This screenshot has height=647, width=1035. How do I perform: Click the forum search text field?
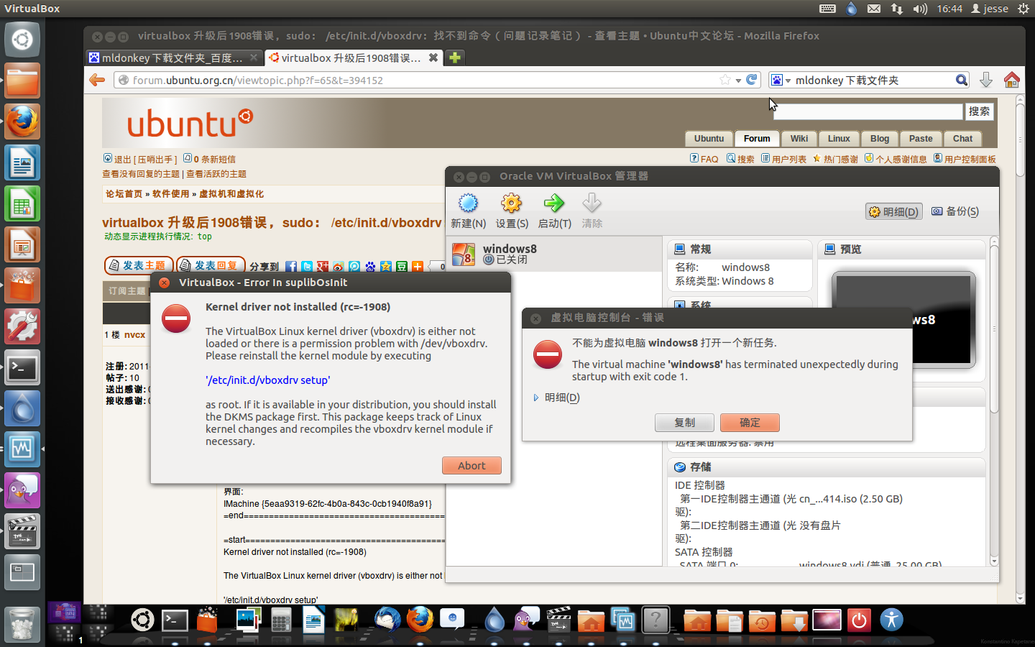coord(868,111)
